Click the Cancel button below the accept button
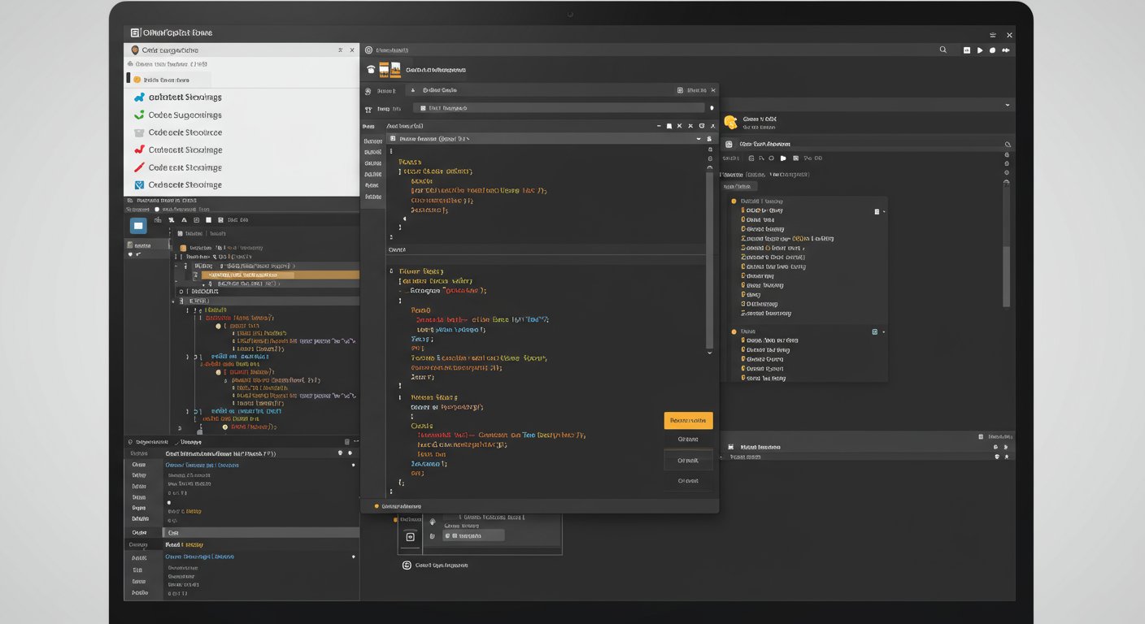Screen dimensions: 1145x624 (688, 439)
